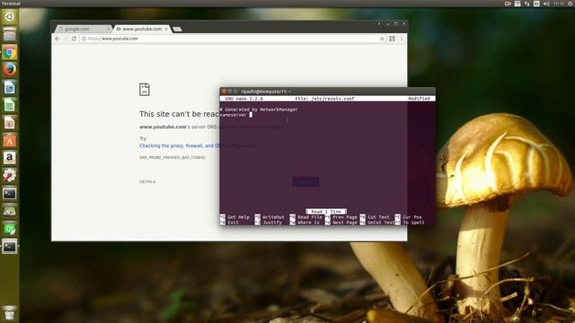Expand DETAILS on the error page
Viewport: 575px width, 323px height.
pyautogui.click(x=147, y=181)
